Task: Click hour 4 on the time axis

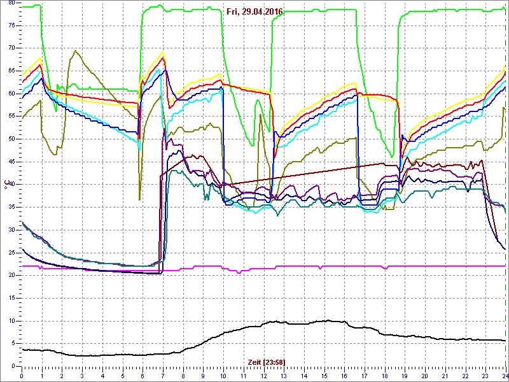Action: coord(102,375)
